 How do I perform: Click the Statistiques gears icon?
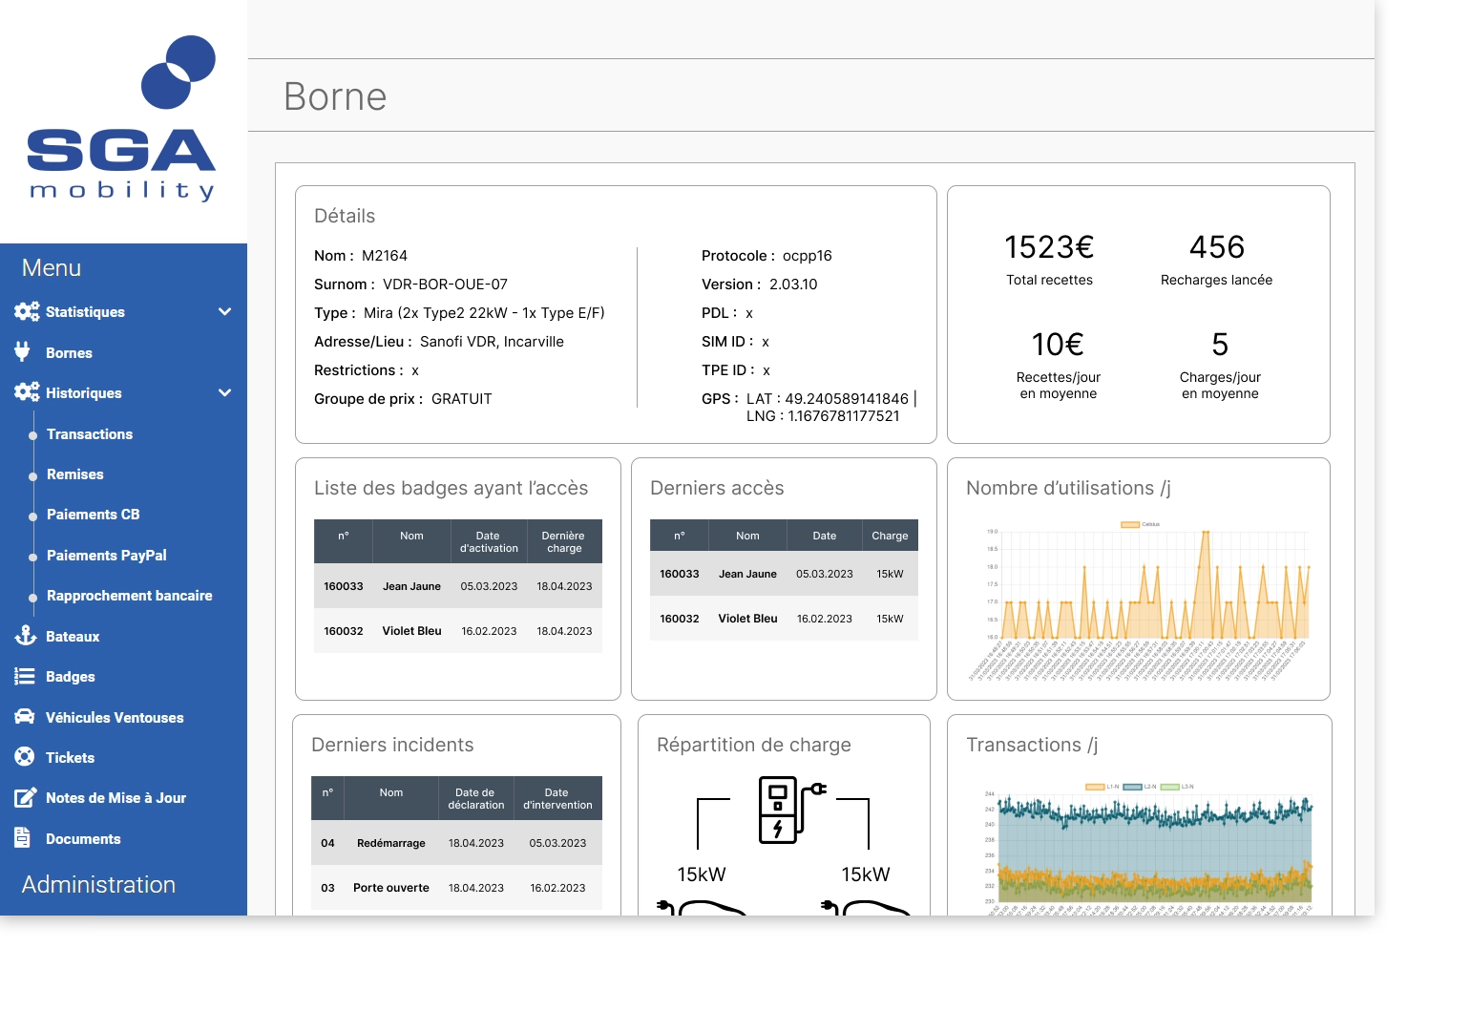point(27,312)
